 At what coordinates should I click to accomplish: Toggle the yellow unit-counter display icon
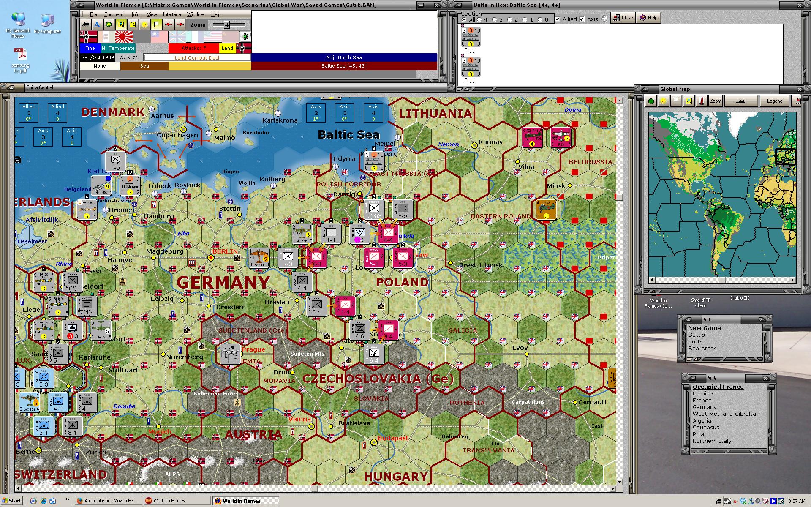click(121, 25)
